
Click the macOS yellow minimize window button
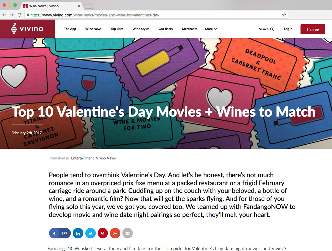(x=10, y=5)
